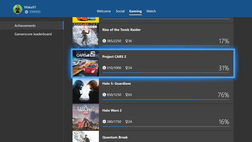Click achievement ribbon icon in Project CARS 2 row

click(x=127, y=68)
